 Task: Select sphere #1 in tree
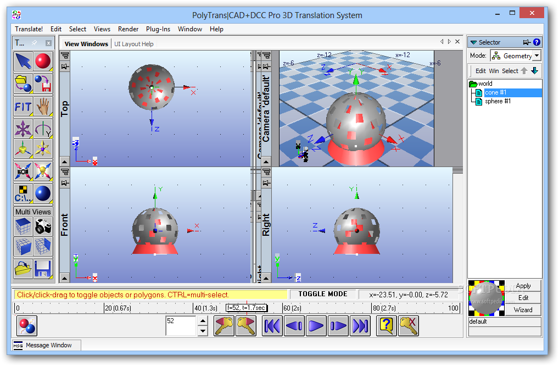click(x=497, y=101)
